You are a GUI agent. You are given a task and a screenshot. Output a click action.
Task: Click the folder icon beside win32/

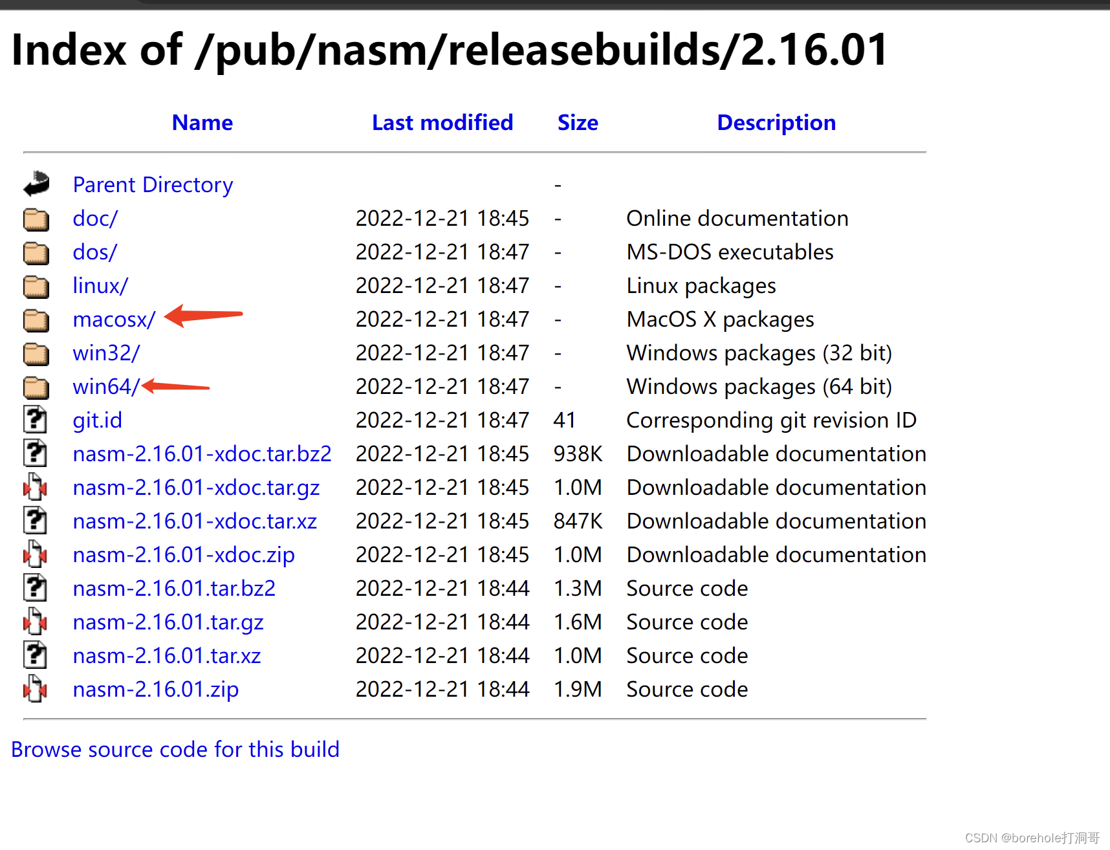tap(36, 354)
